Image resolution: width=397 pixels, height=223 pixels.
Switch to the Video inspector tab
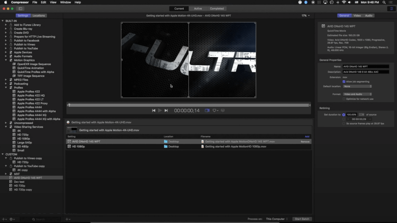[357, 15]
